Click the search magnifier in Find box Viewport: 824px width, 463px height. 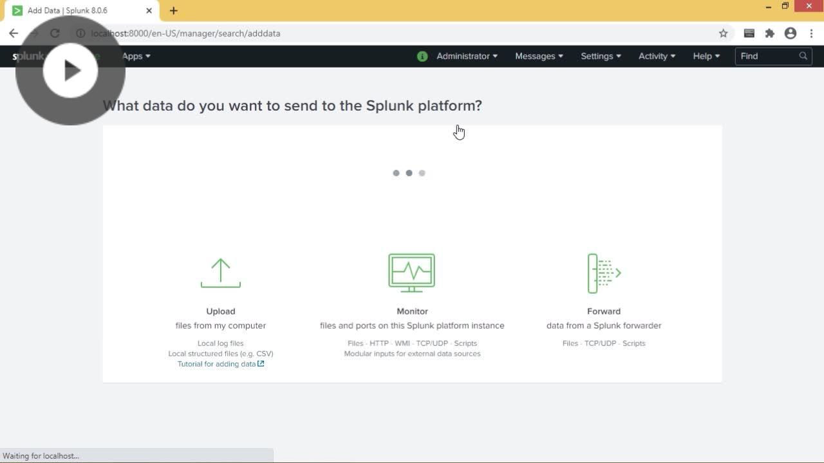[x=803, y=56]
